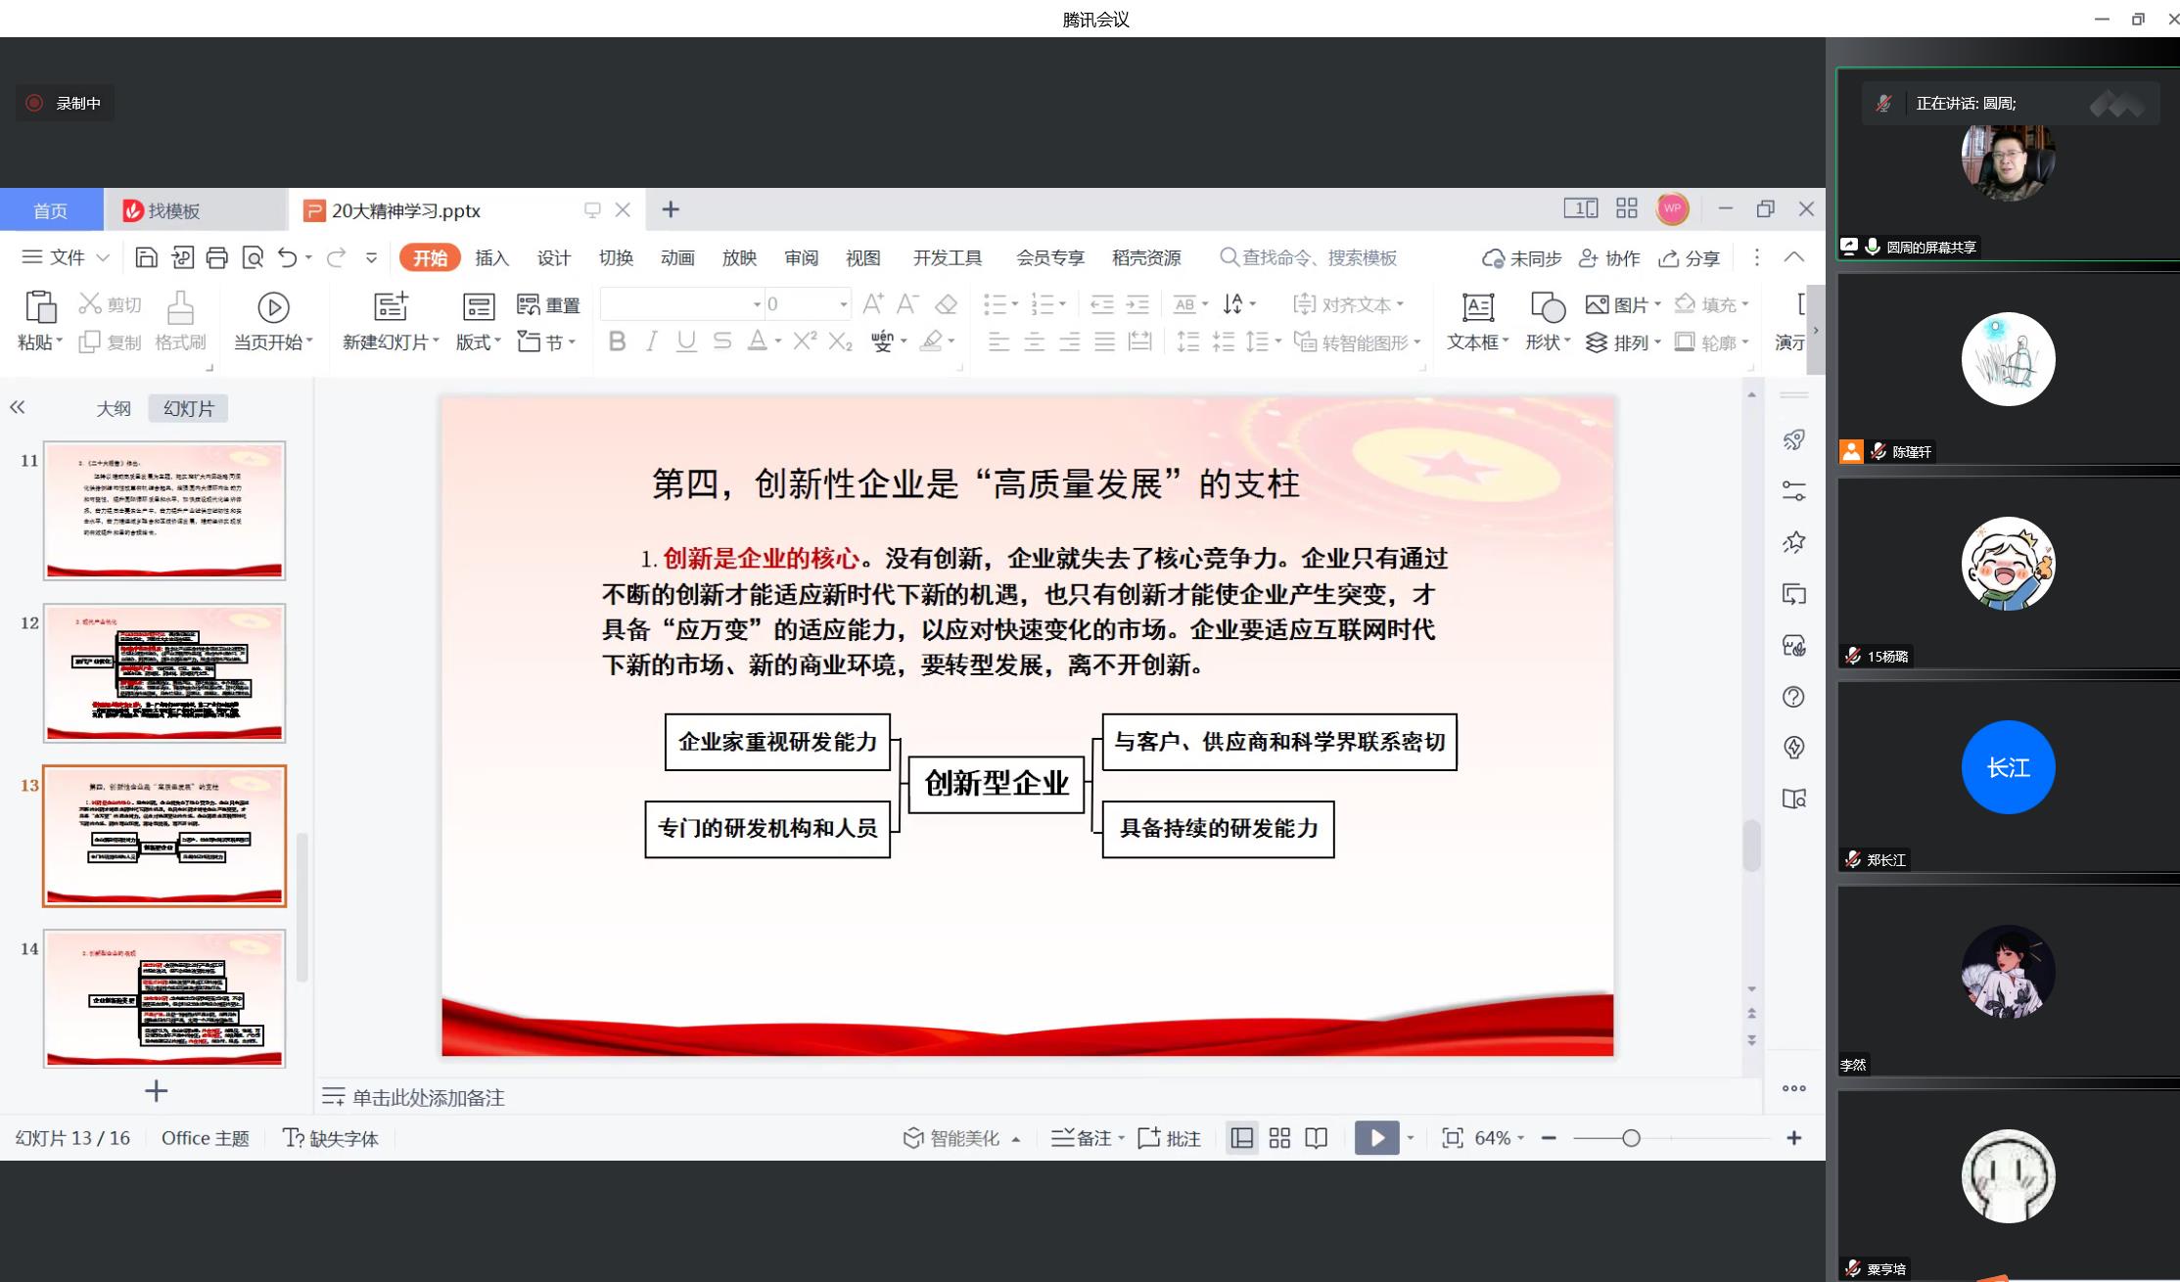
Task: Open the font size dropdown
Action: click(x=843, y=304)
